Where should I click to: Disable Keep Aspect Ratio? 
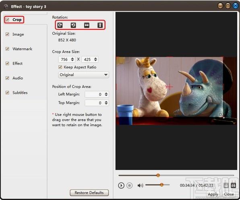pos(60,67)
